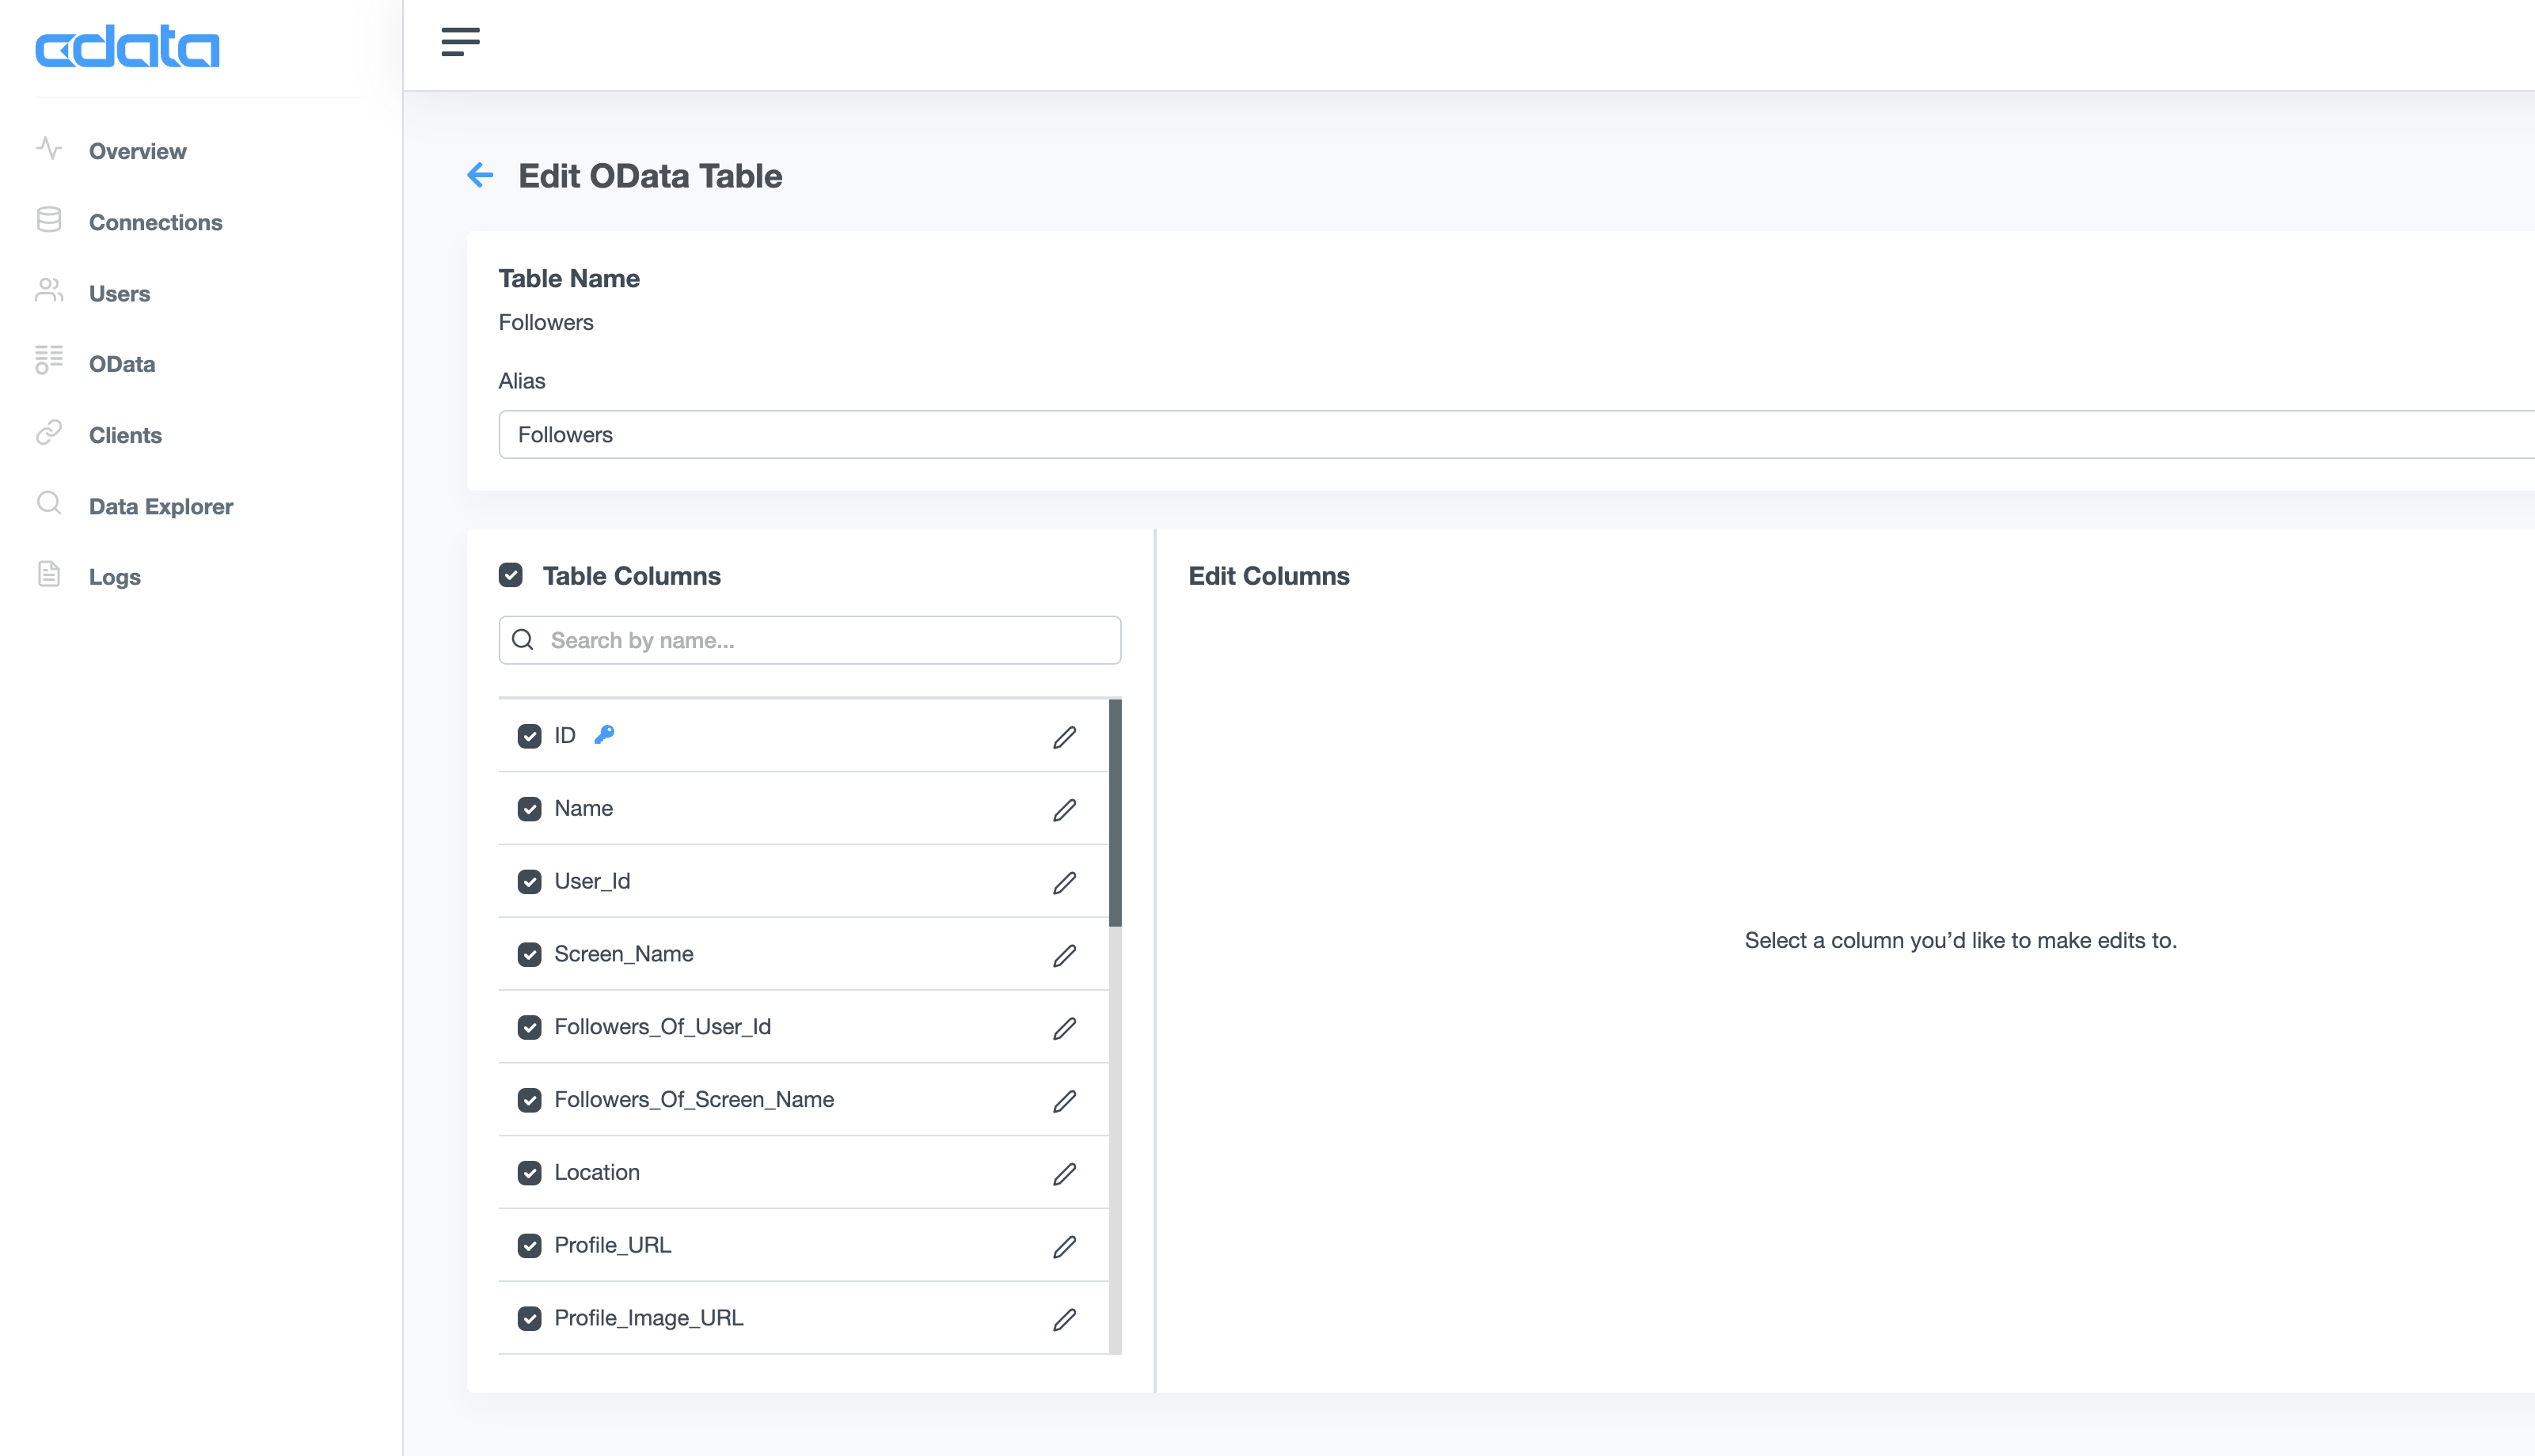Uncheck the Name column checkbox

pos(529,808)
